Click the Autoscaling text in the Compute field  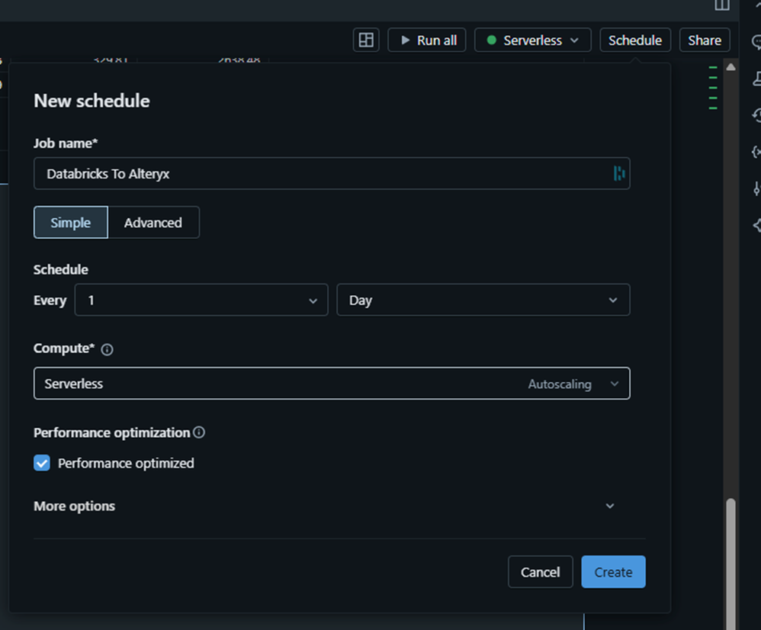(560, 384)
